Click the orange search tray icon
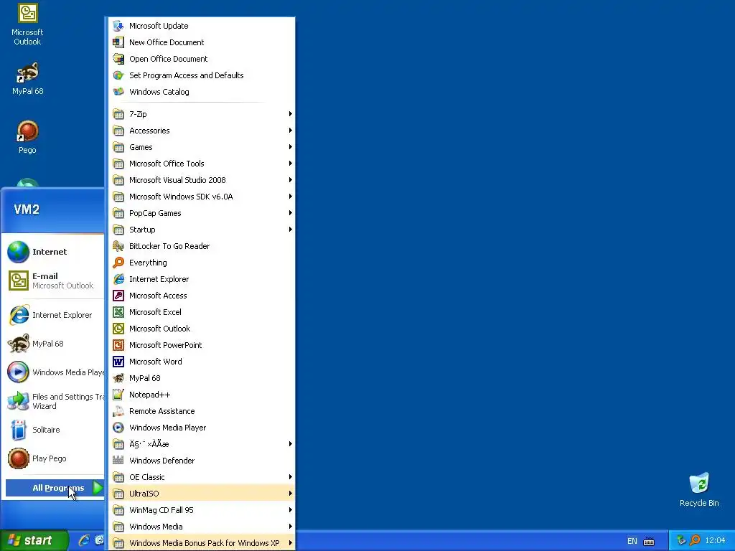 (695, 540)
